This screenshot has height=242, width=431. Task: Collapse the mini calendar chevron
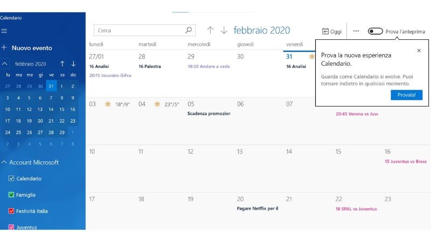[5, 63]
